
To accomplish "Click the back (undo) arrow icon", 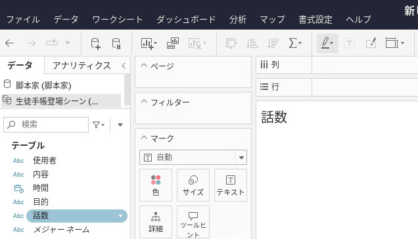I will tap(10, 43).
